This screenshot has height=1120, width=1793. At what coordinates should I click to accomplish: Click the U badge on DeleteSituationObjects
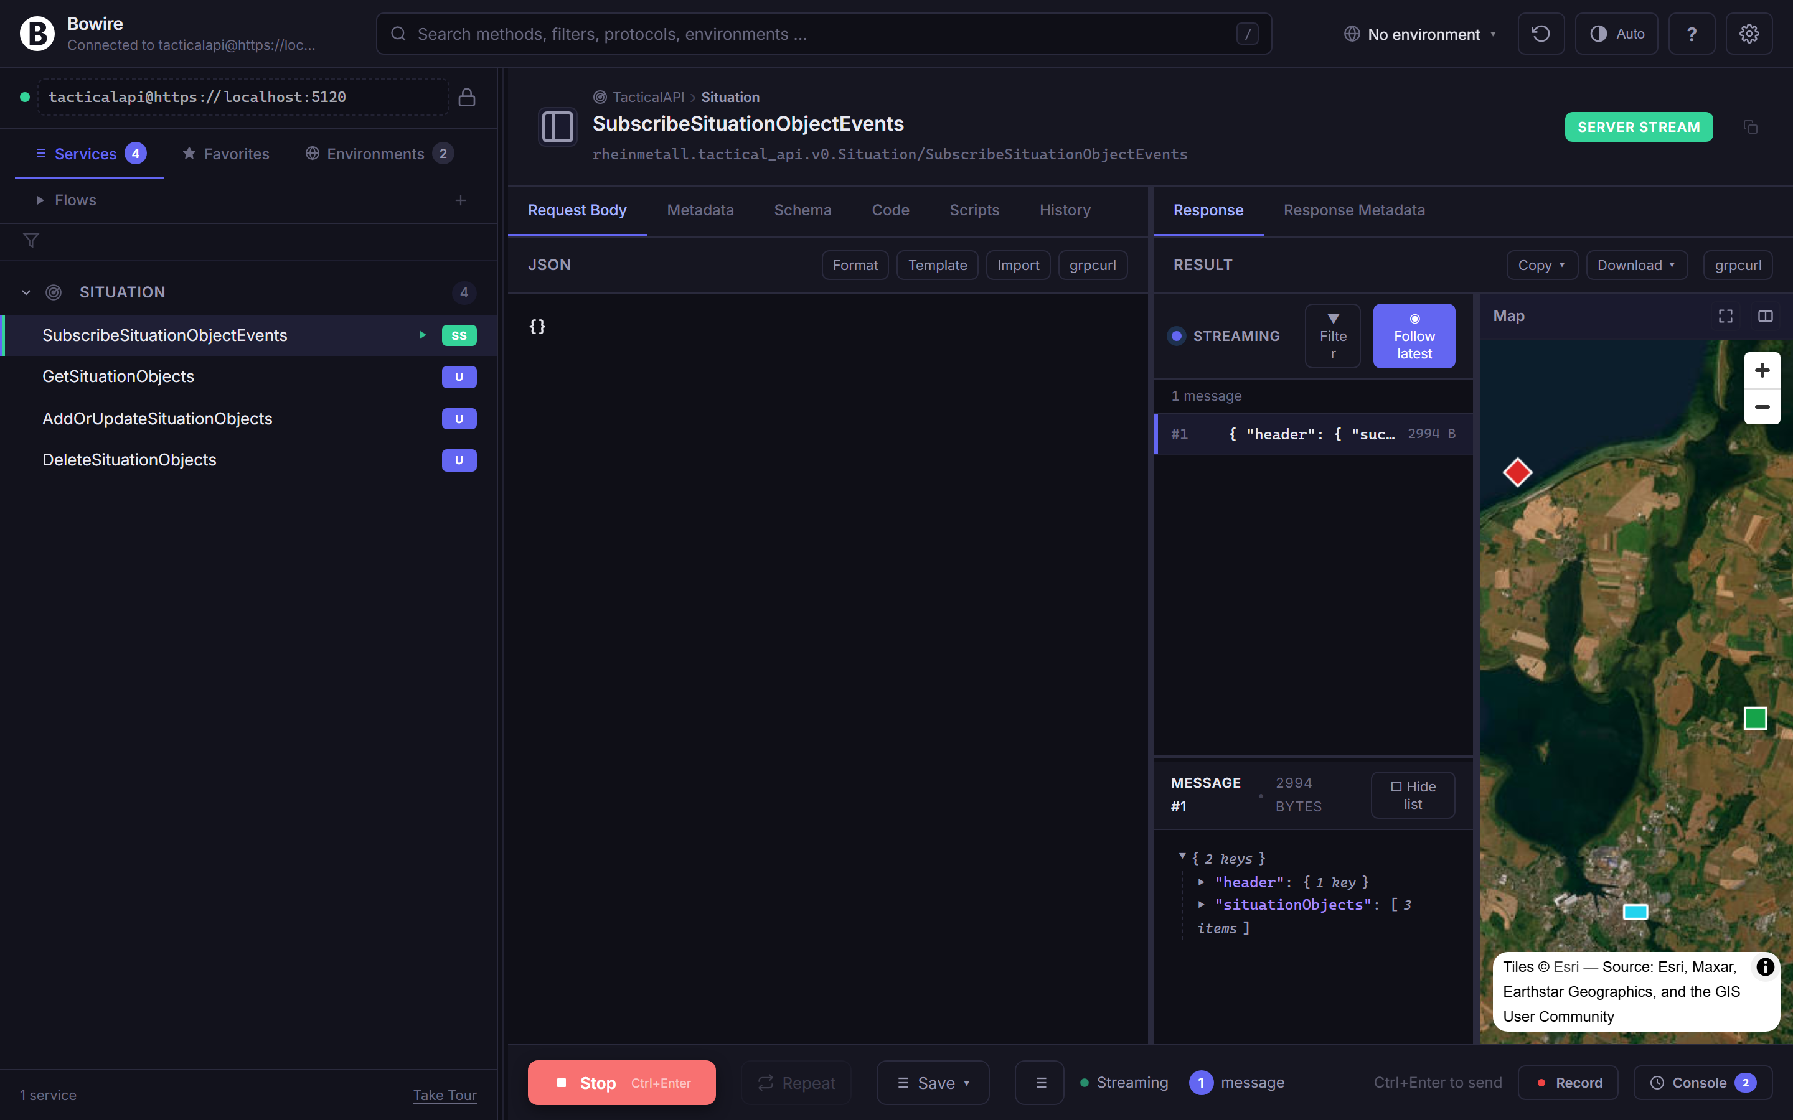(459, 460)
